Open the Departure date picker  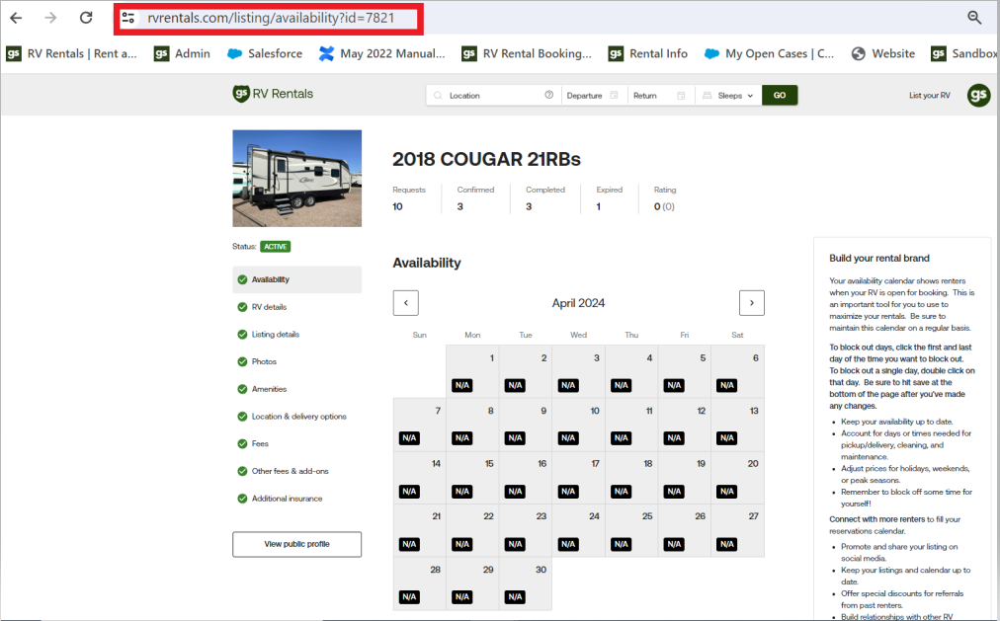592,96
